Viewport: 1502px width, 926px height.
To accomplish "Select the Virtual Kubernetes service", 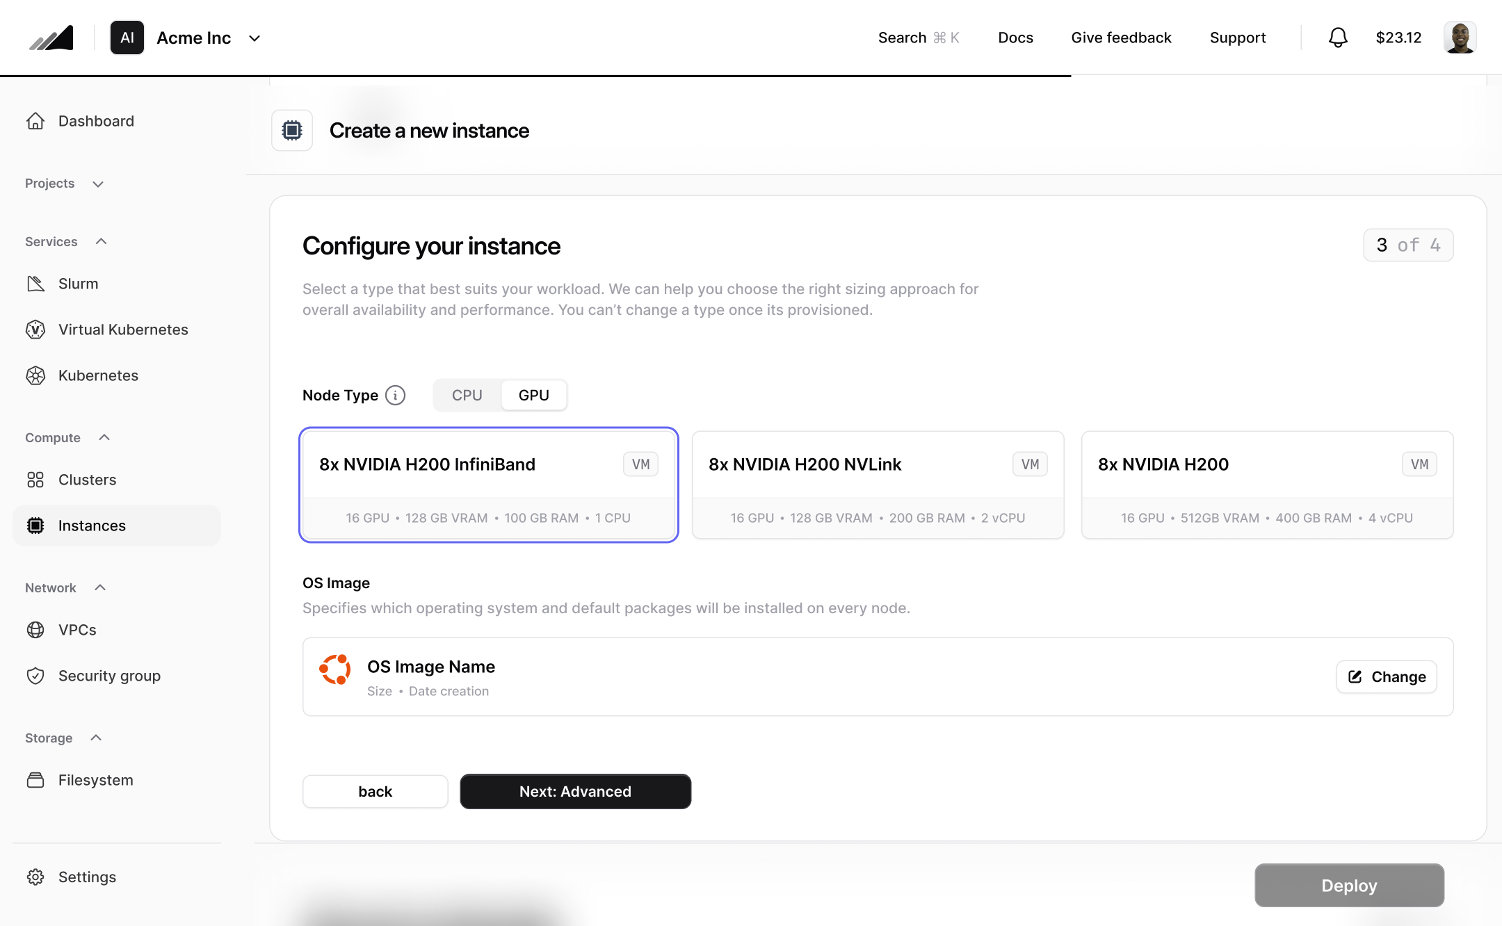I will (x=122, y=329).
